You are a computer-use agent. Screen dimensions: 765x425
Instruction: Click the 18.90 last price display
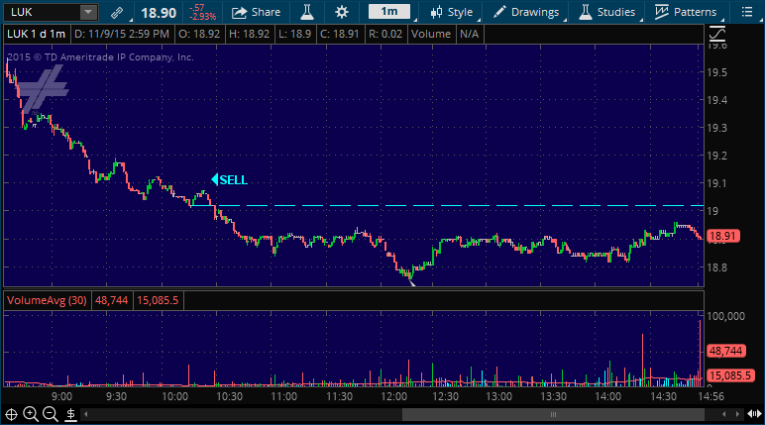(x=159, y=13)
